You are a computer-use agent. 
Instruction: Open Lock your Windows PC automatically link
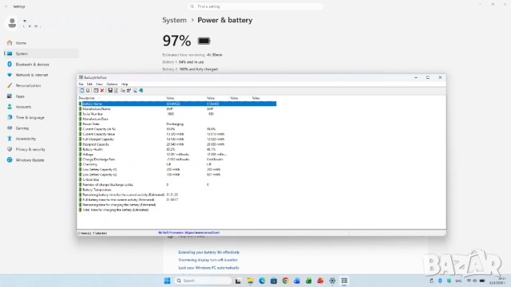pyautogui.click(x=208, y=268)
